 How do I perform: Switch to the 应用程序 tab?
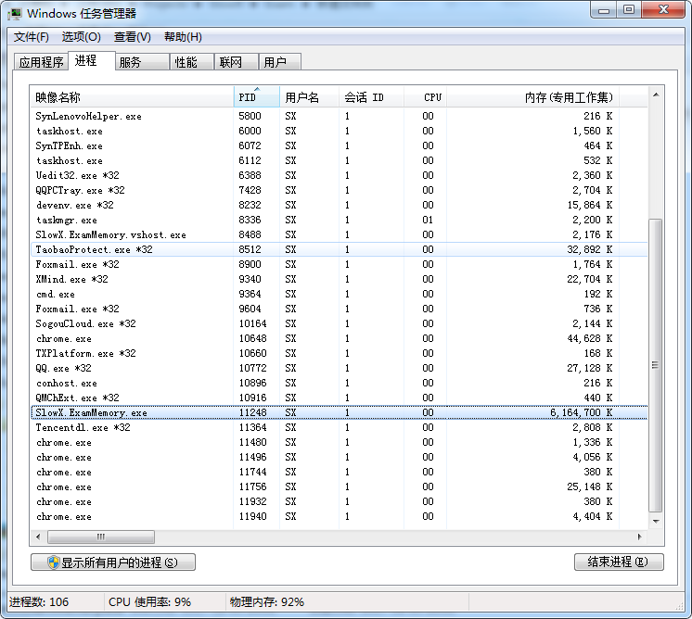tap(41, 62)
